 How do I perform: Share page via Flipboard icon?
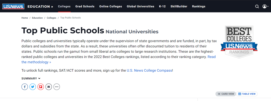tap(41, 87)
